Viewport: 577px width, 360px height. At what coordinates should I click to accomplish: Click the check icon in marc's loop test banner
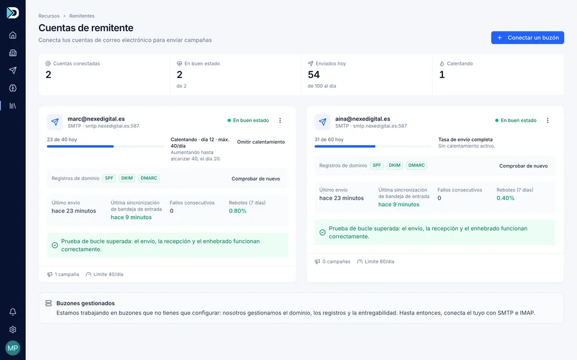(x=55, y=245)
